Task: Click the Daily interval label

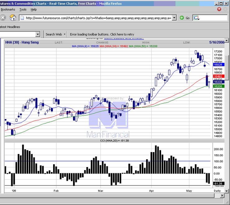Action: click(217, 191)
